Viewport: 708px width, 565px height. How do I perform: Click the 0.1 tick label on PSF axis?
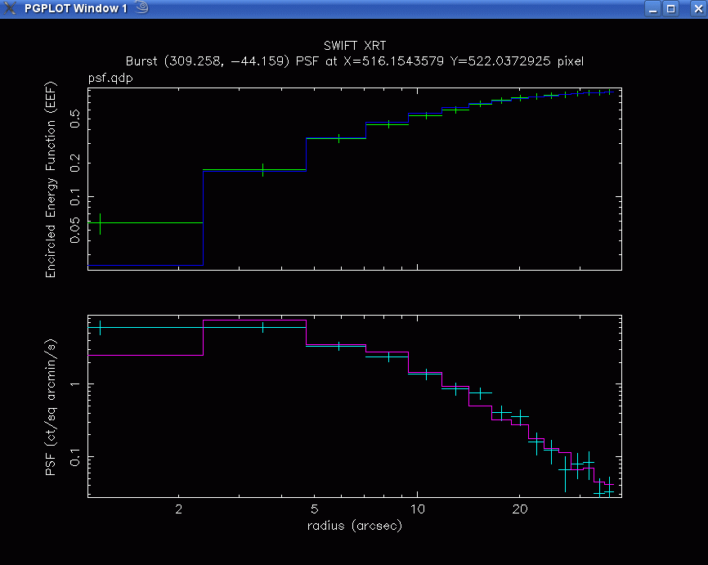point(74,456)
